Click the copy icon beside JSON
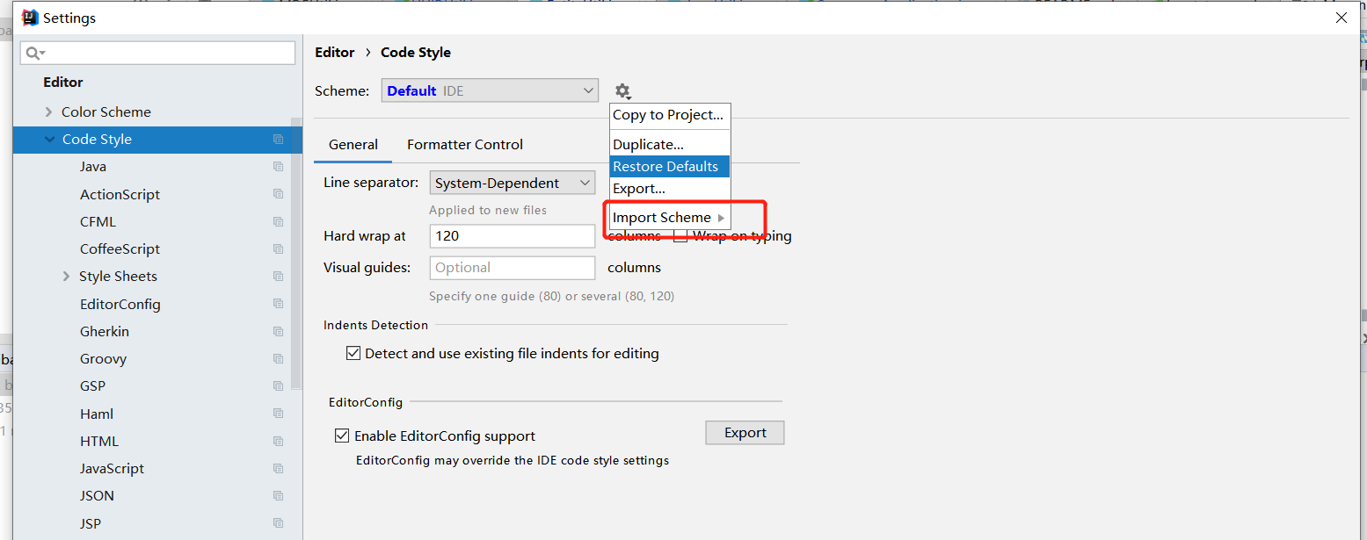Screen dimensions: 1367x540 tap(278, 495)
